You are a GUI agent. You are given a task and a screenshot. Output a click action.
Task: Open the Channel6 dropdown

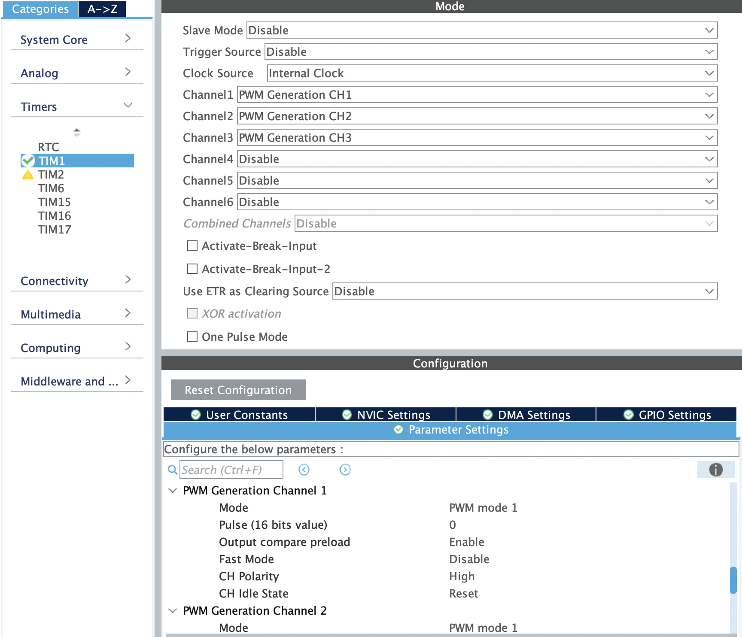pyautogui.click(x=477, y=202)
